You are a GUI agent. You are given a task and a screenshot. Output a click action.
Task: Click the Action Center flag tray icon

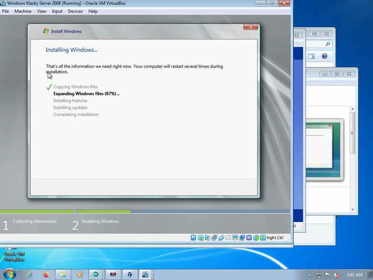pyautogui.click(x=327, y=275)
